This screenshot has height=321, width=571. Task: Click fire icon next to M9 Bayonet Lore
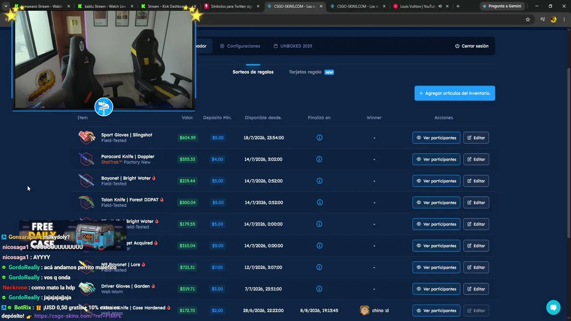pos(143,264)
